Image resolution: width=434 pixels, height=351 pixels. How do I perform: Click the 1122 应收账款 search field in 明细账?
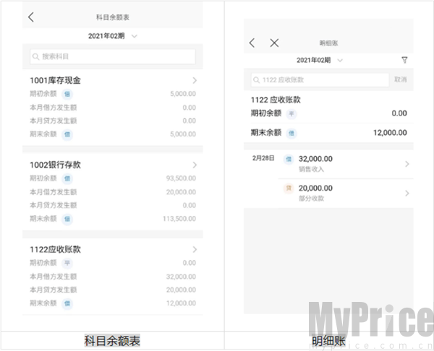coord(320,80)
